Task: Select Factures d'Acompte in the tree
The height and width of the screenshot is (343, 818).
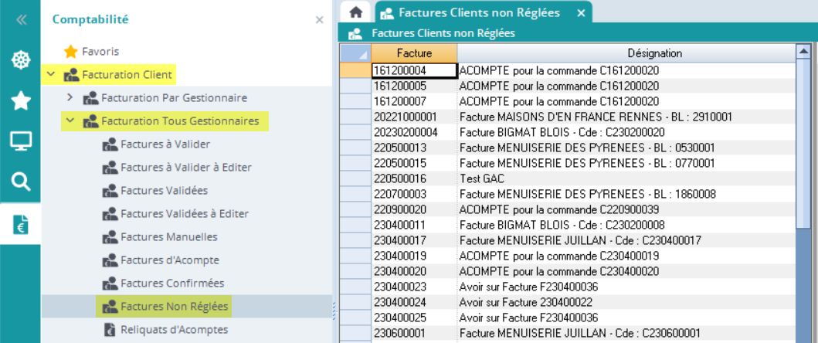Action: point(169,260)
